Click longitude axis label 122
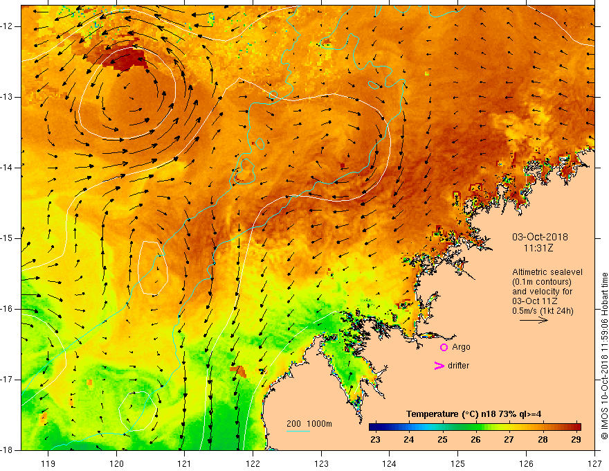 pos(253,463)
